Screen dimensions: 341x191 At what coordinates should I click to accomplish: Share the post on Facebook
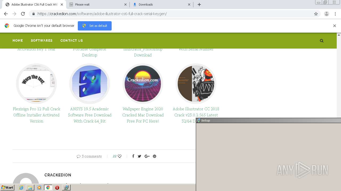point(133,156)
